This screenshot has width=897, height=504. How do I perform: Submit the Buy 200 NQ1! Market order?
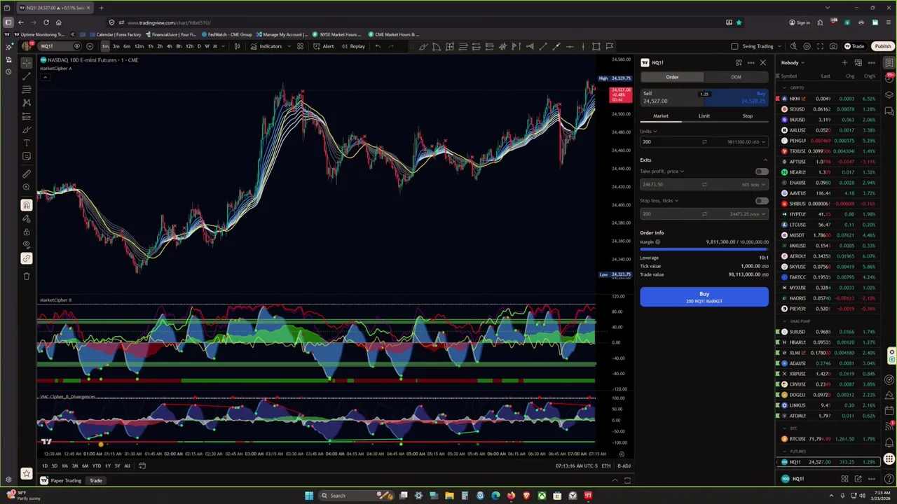pyautogui.click(x=704, y=297)
